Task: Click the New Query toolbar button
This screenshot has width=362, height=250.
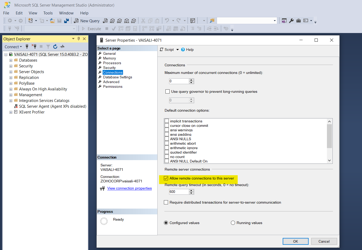Action: click(87, 21)
